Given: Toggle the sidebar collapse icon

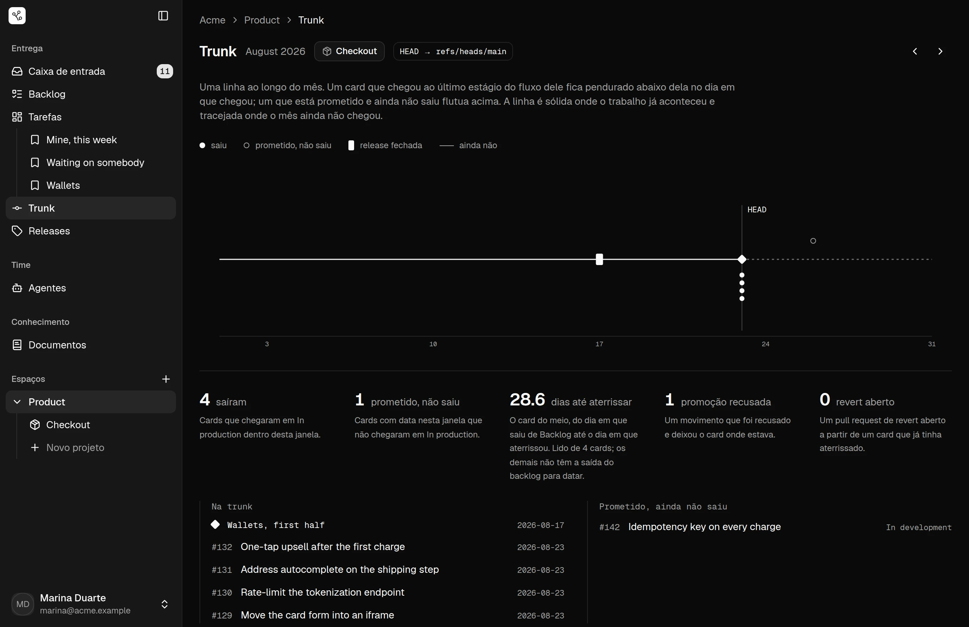Looking at the screenshot, I should 163,16.
